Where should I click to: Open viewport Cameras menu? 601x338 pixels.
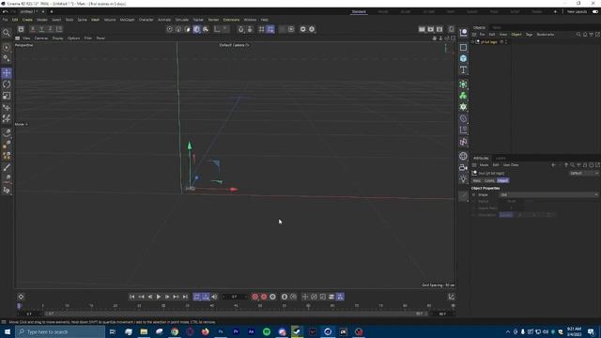pos(41,38)
